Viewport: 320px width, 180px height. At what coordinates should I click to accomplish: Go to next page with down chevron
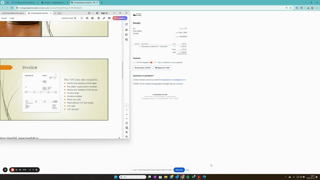(x=126, y=118)
